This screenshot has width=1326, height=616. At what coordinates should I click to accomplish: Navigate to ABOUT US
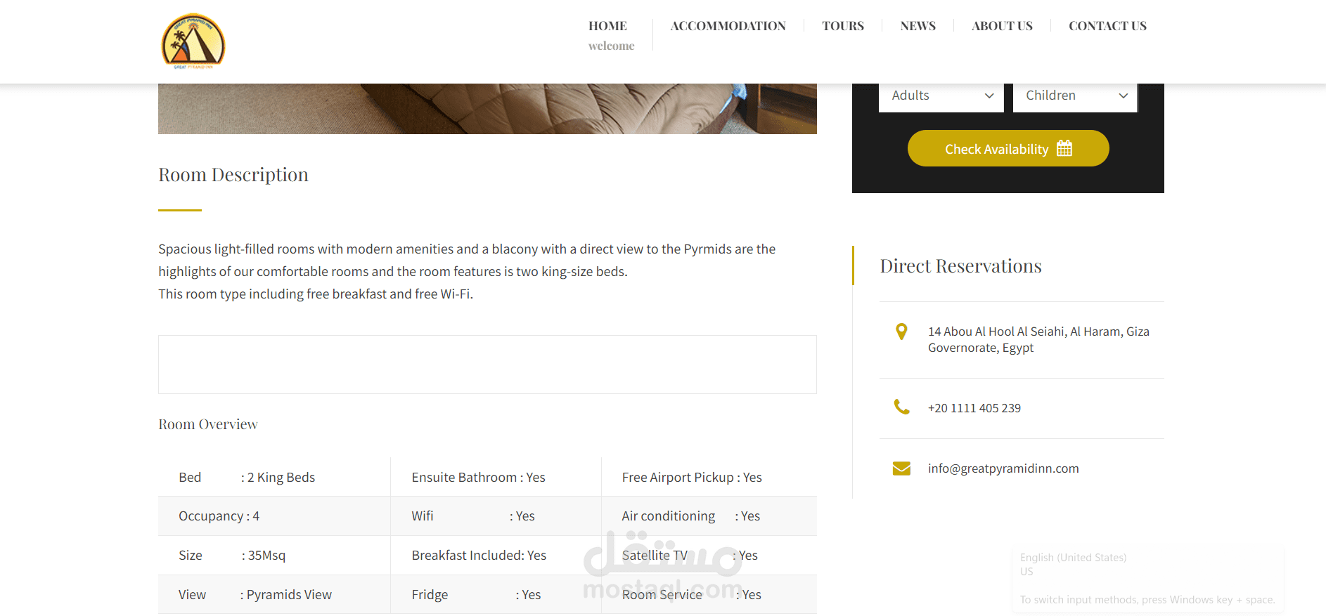point(1002,26)
